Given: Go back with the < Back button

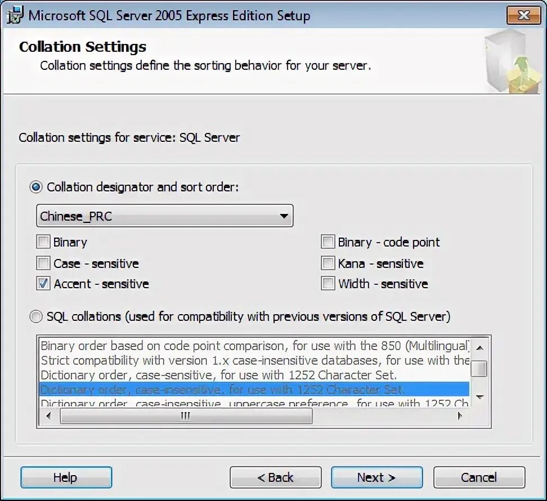Looking at the screenshot, I should 275,477.
